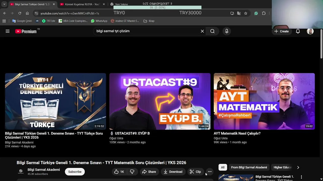The width and height of the screenshot is (323, 181).
Task: Show more filter chips with arrow
Action: tap(298, 167)
